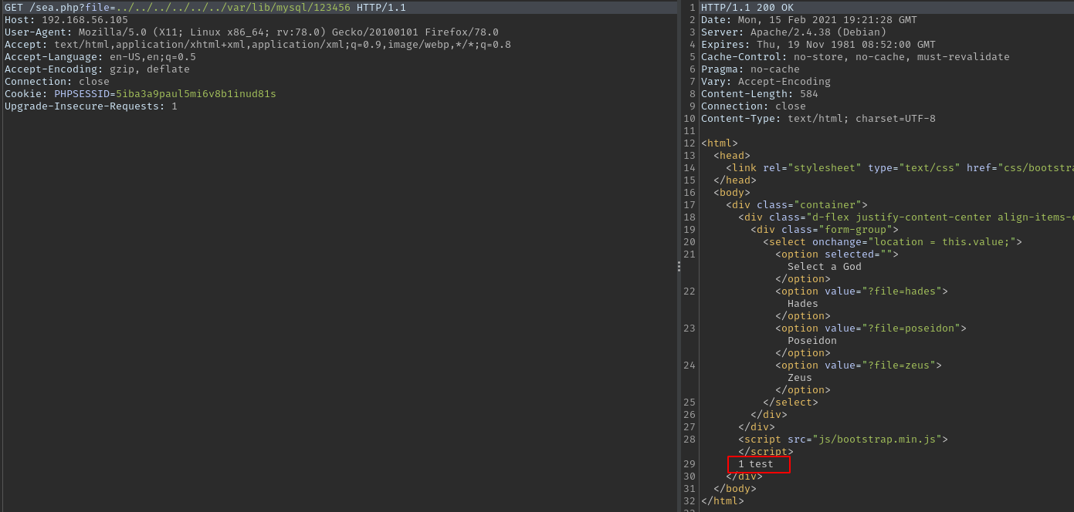Click the opening <body> tag

click(732, 193)
